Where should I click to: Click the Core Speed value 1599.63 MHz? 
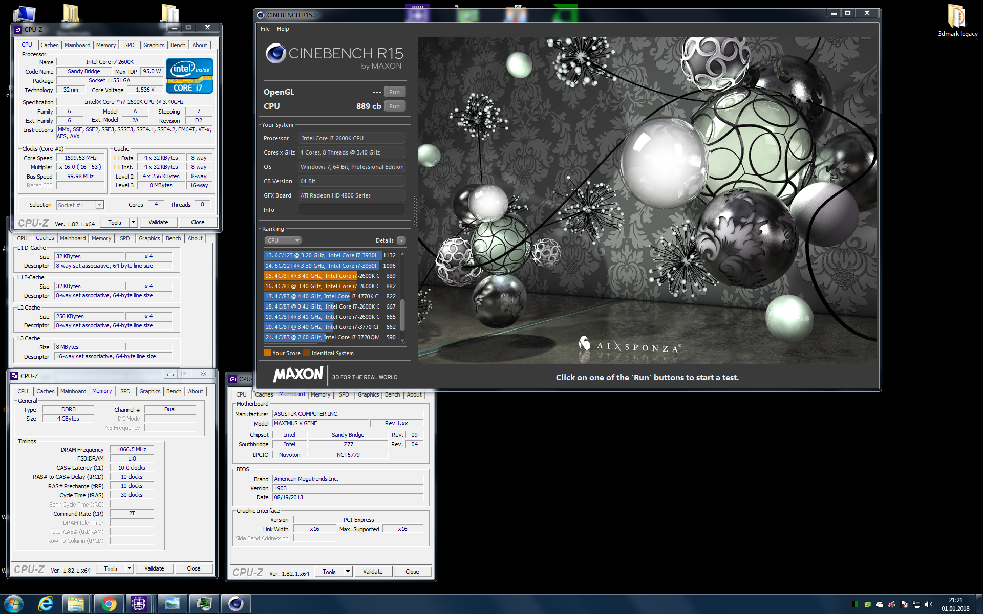click(80, 158)
